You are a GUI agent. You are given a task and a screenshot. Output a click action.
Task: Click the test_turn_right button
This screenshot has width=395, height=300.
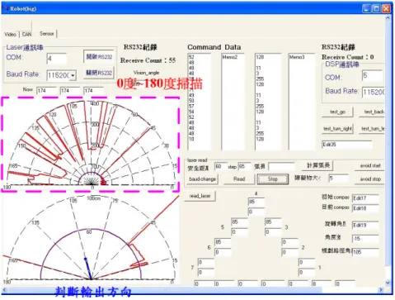tap(338, 129)
